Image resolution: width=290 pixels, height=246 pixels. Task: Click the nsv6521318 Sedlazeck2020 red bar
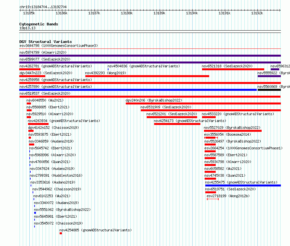233,69
